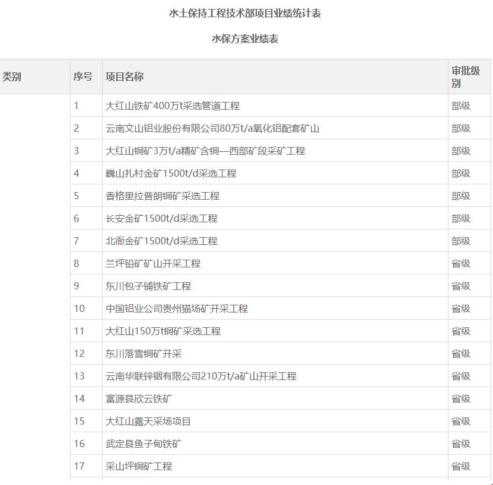Click the 兰坪铅矿矿山开采工程 cell
Viewport: 493px width, 485px height.
[x=153, y=264]
